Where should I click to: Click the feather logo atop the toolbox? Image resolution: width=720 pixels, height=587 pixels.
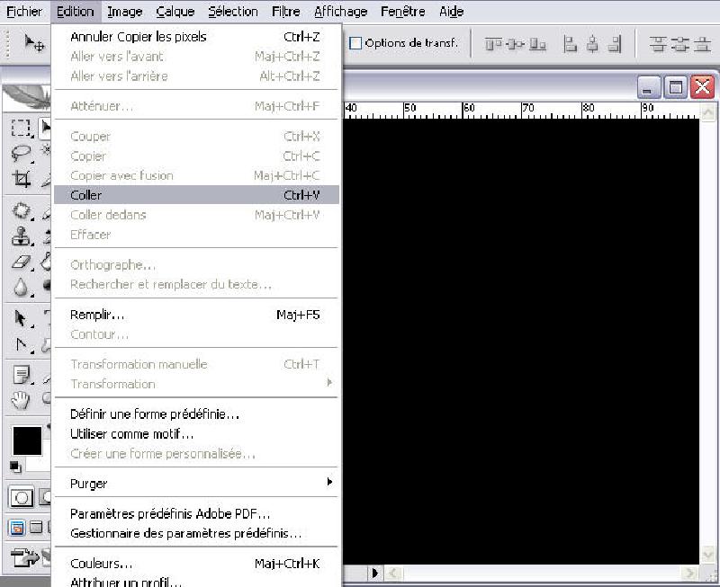pyautogui.click(x=29, y=97)
